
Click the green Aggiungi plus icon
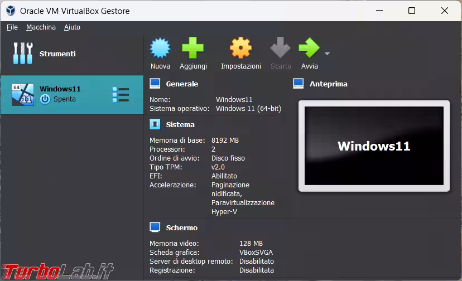[193, 49]
